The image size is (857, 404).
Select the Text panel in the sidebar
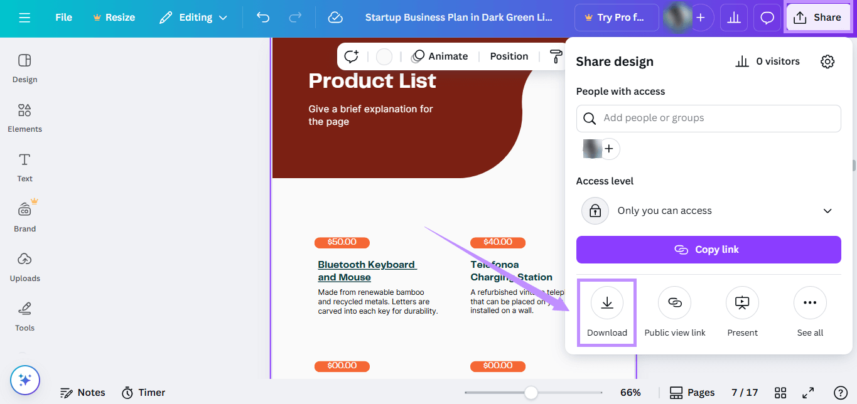(x=24, y=167)
